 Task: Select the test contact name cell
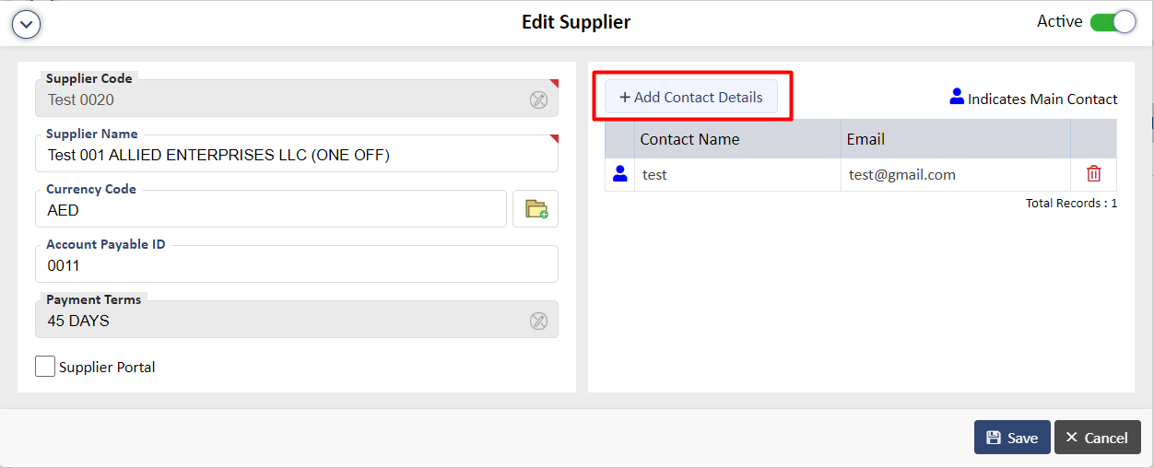pyautogui.click(x=737, y=174)
